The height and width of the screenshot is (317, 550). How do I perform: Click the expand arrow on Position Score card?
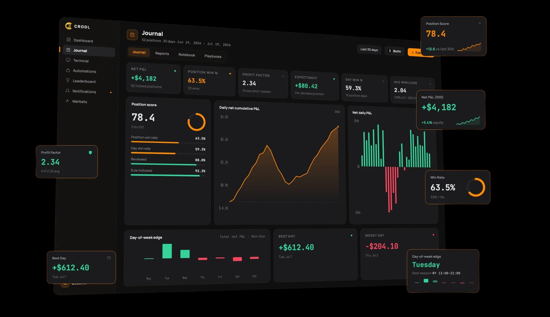pos(479,24)
